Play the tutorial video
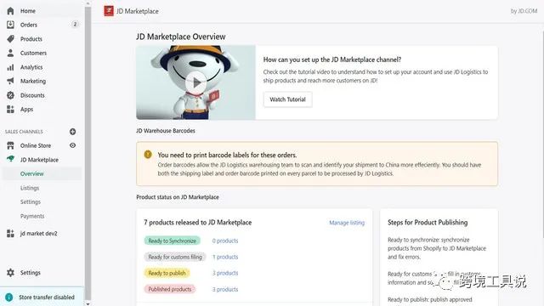The width and height of the screenshot is (544, 306). point(196,83)
